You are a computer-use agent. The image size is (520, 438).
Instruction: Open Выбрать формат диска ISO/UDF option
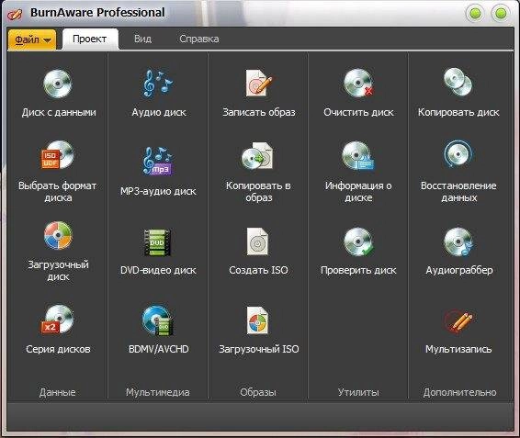[x=58, y=172]
